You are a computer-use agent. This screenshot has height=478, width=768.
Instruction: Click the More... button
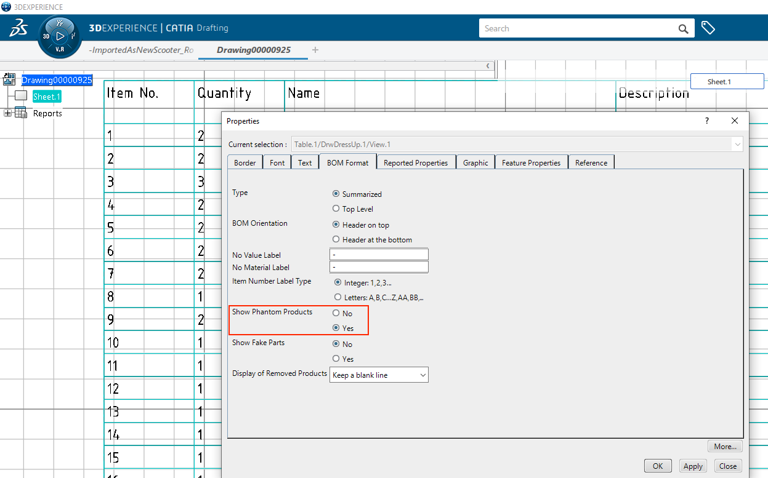tap(726, 447)
